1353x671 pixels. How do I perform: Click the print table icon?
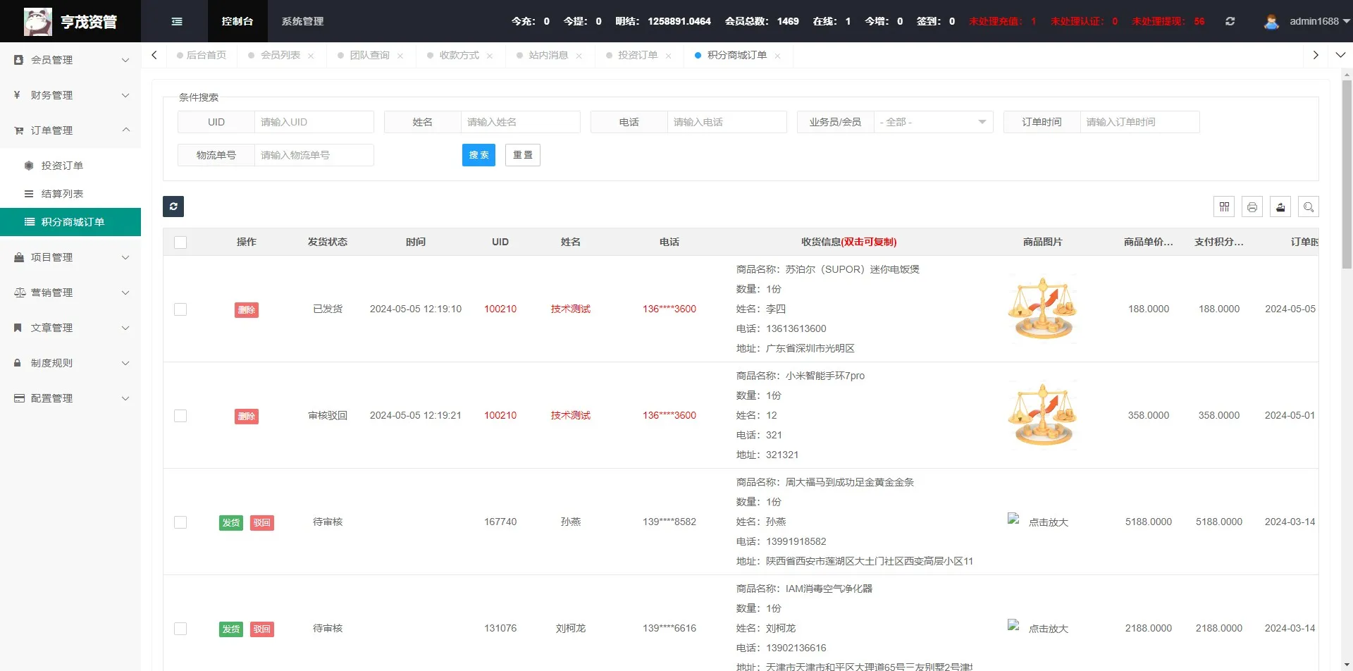click(1252, 207)
